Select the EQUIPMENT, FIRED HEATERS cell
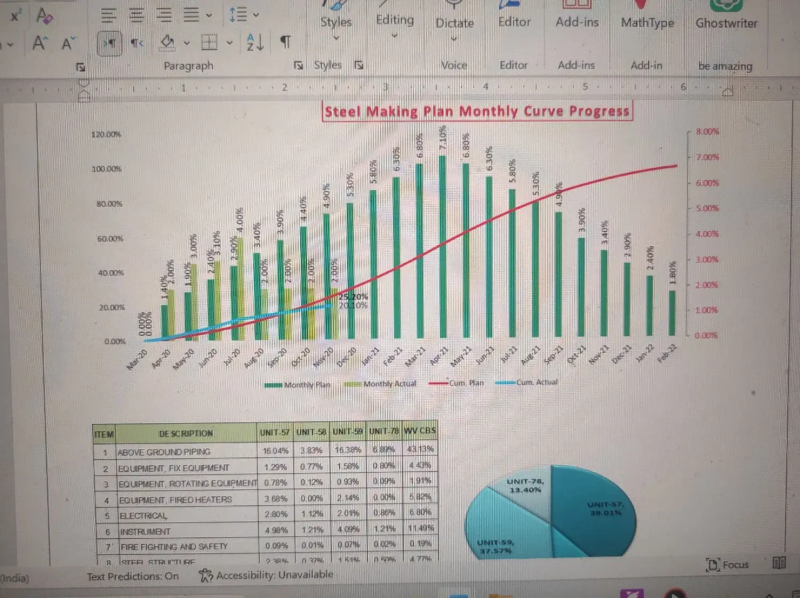Screen dimensions: 800x598 [x=187, y=500]
